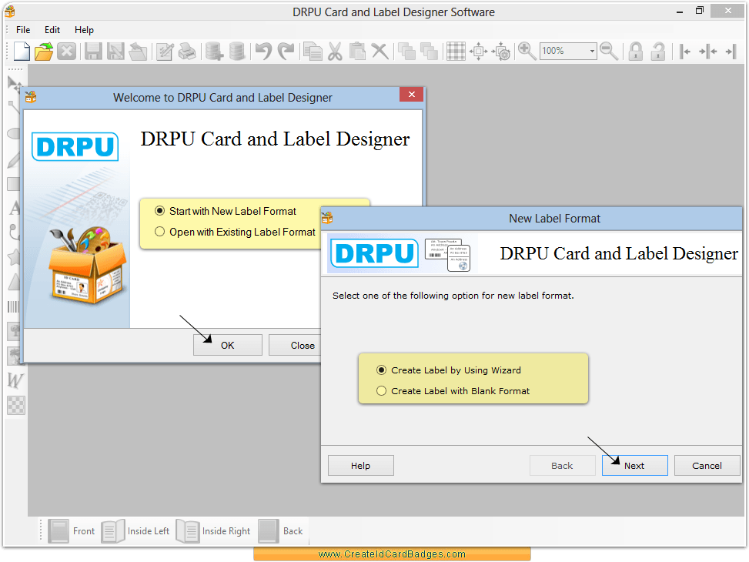Select Open with Existing Label Format option

(235, 232)
